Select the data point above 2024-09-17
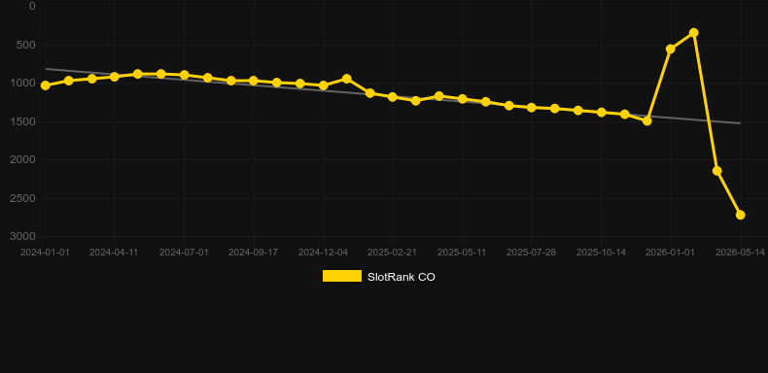This screenshot has height=373, width=768. point(253,81)
